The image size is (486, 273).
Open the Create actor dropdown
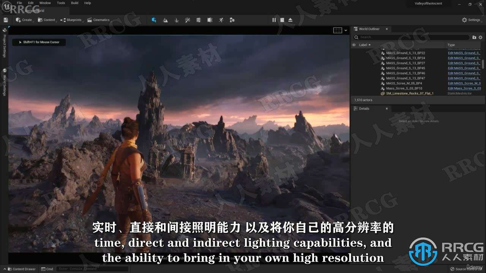click(24, 20)
